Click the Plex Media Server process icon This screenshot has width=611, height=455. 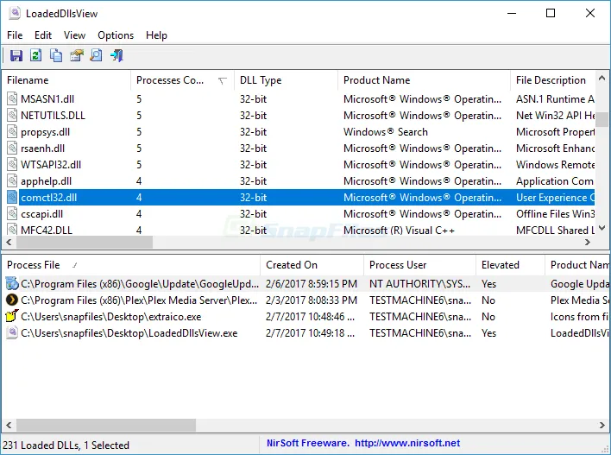[x=12, y=300]
